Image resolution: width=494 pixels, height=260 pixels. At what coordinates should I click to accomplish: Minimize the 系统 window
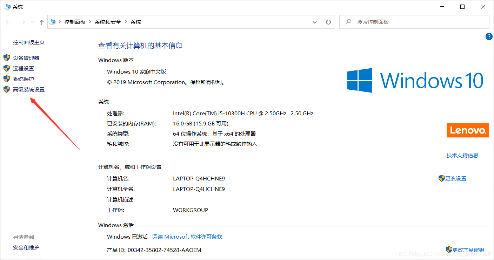(442, 7)
